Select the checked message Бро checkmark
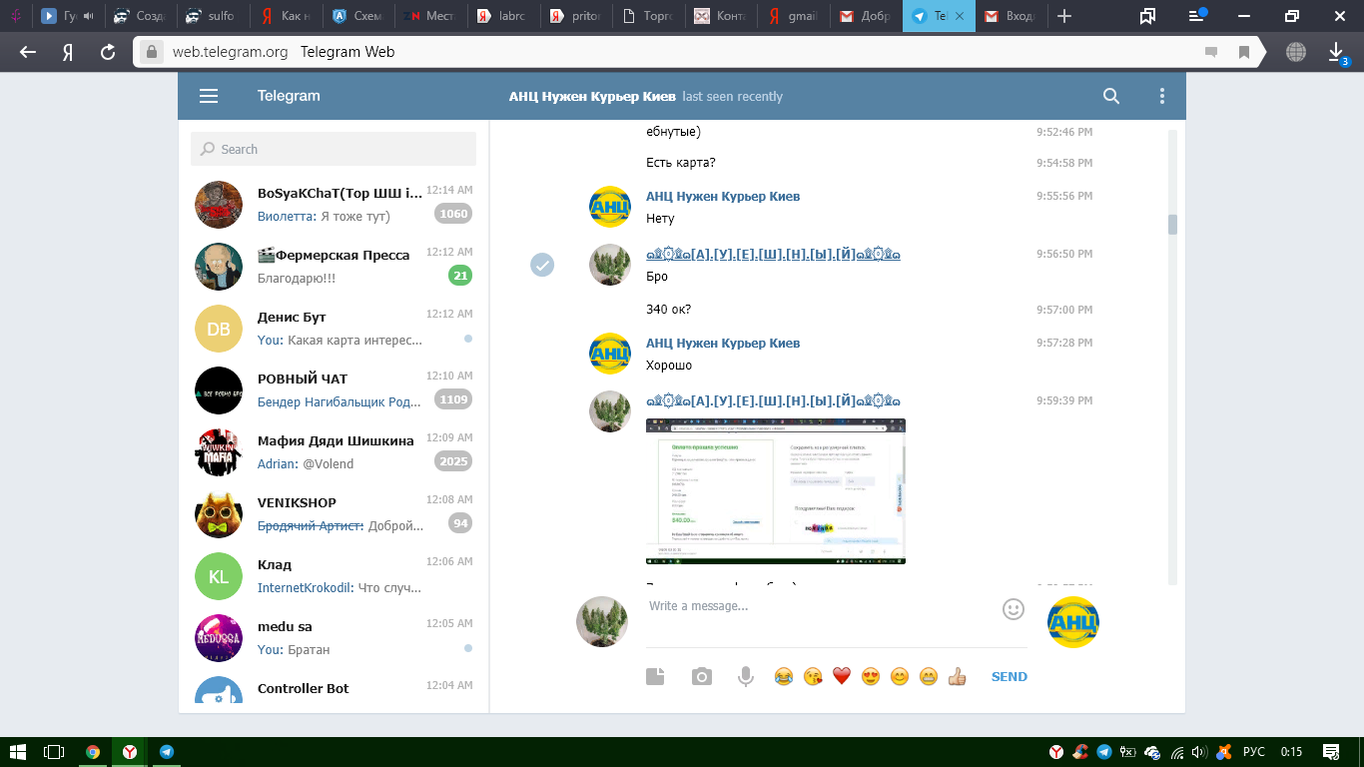Viewport: 1364px width, 767px height. 542,264
